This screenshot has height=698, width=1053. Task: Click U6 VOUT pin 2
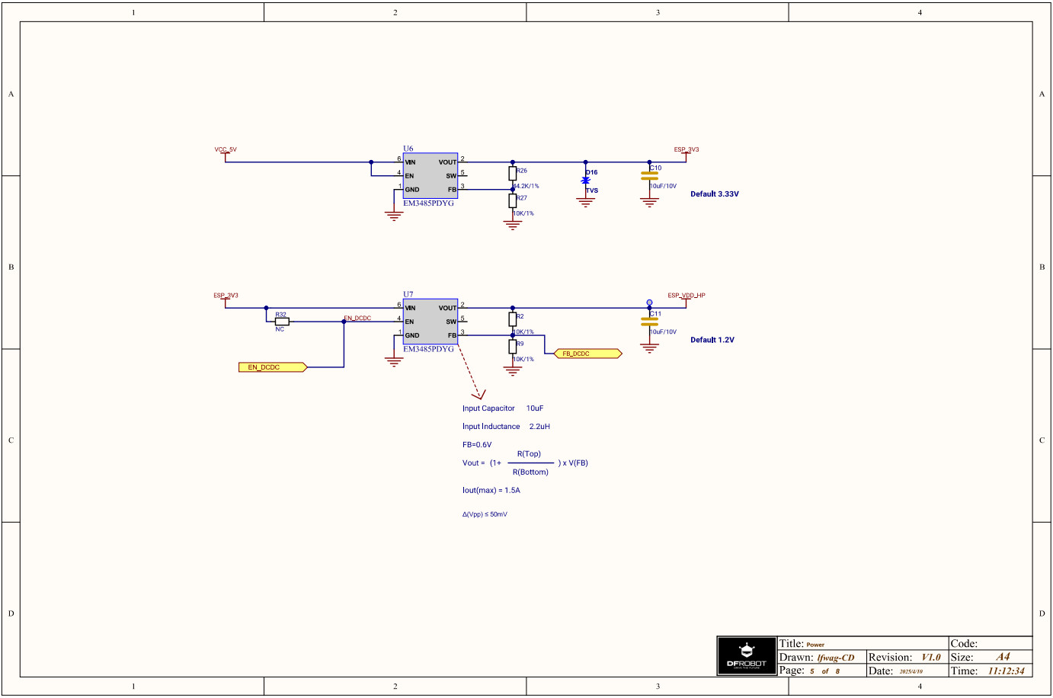click(x=462, y=162)
